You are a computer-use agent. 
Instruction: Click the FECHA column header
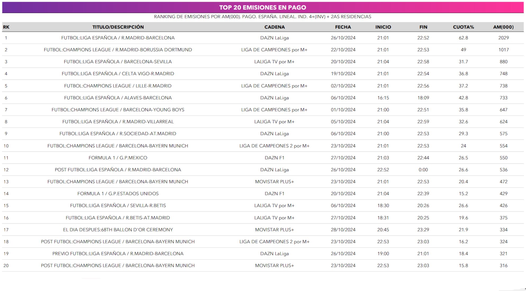pos(343,27)
